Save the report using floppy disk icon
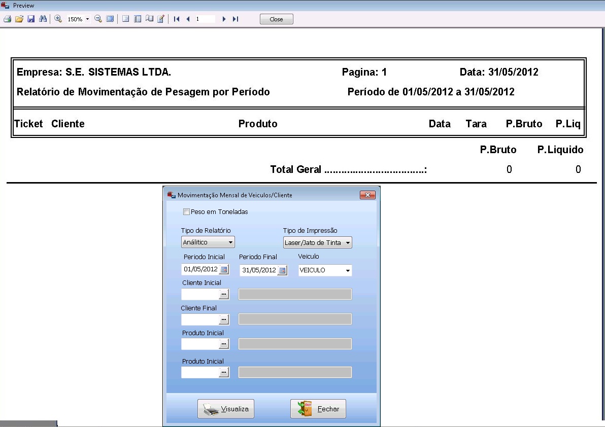 tap(30, 19)
